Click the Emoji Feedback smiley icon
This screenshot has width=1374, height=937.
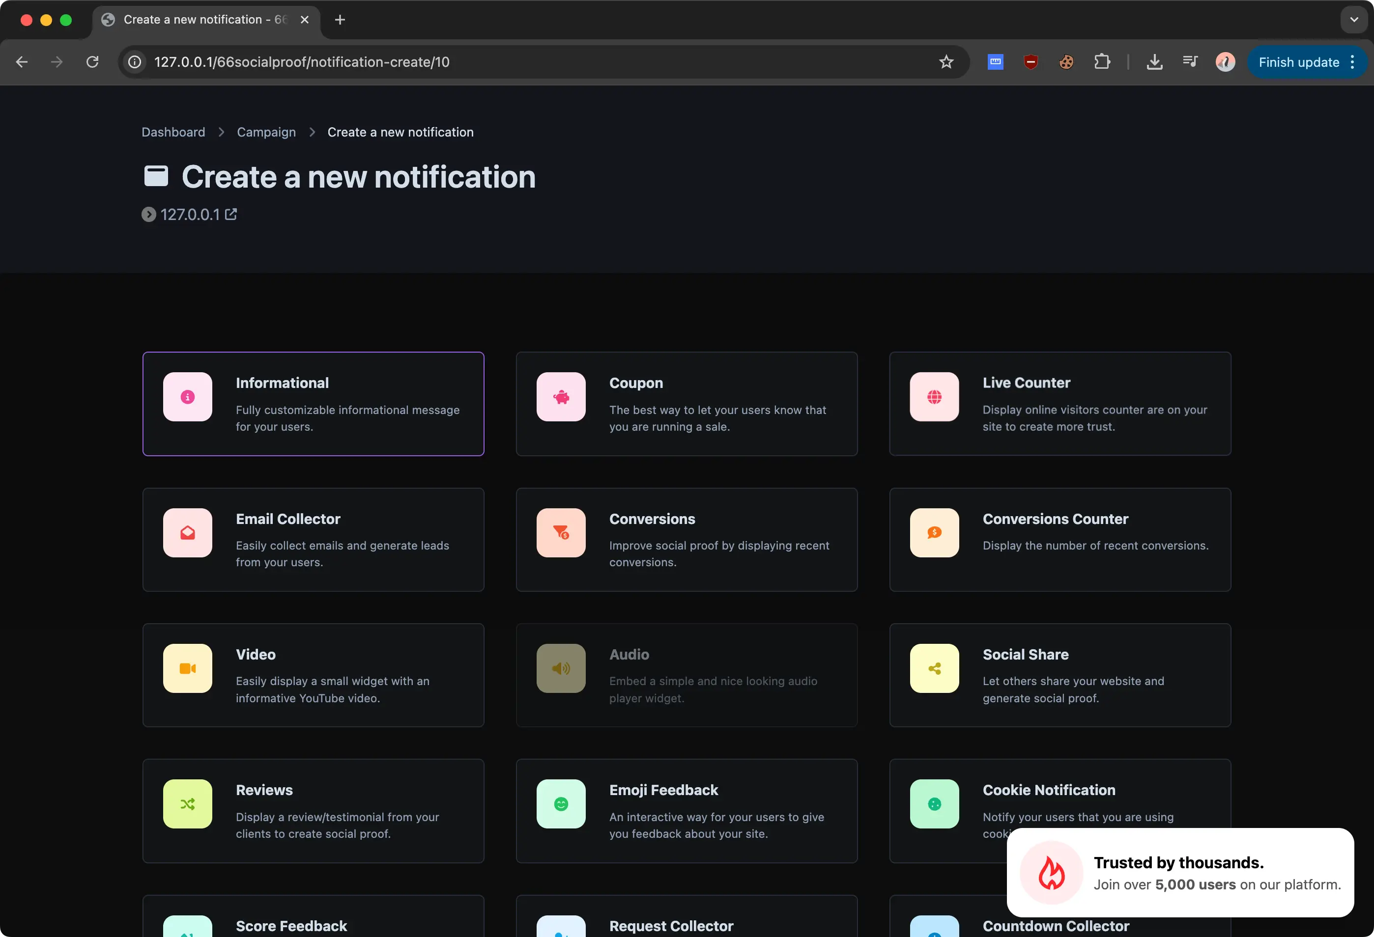561,804
